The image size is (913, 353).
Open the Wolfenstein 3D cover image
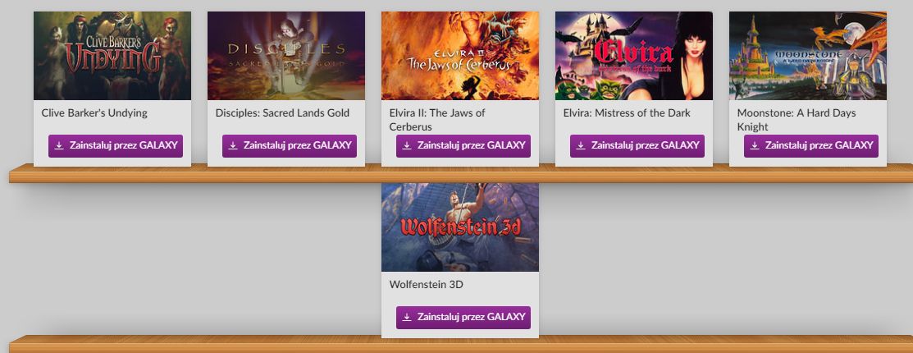(x=460, y=227)
